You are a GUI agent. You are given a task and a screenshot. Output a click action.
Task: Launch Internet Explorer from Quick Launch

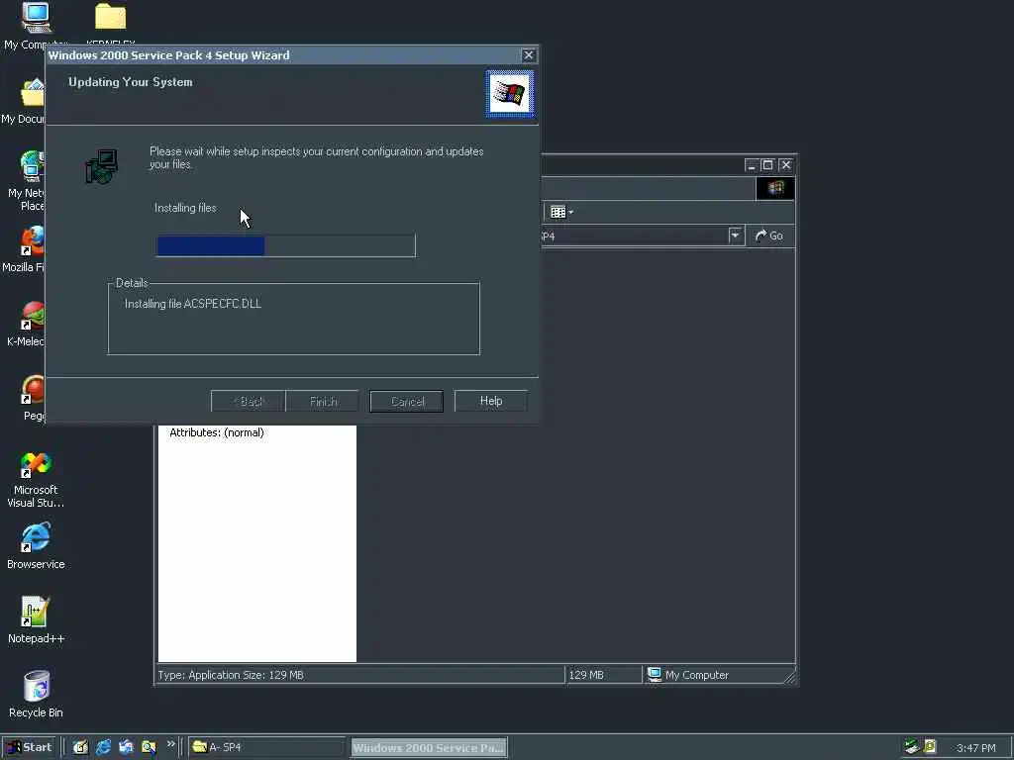[x=103, y=747]
